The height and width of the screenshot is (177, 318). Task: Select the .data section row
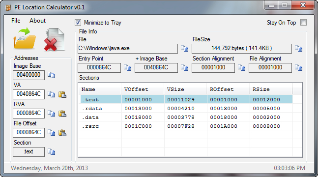(x=186, y=118)
